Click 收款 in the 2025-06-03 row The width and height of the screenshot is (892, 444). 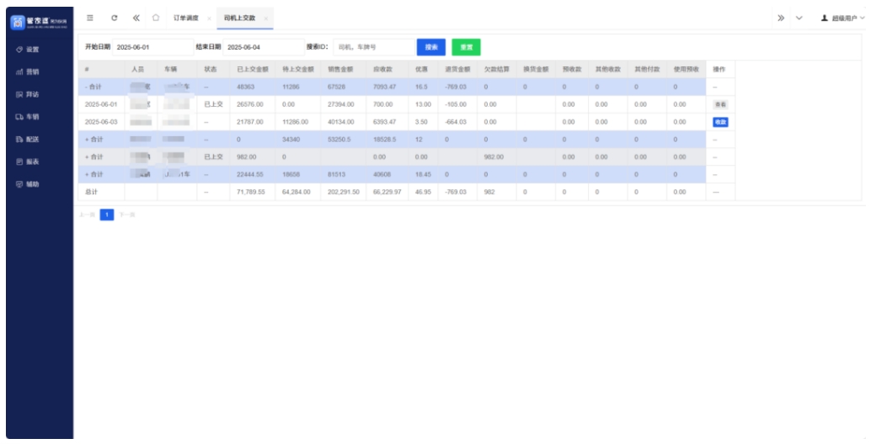720,122
